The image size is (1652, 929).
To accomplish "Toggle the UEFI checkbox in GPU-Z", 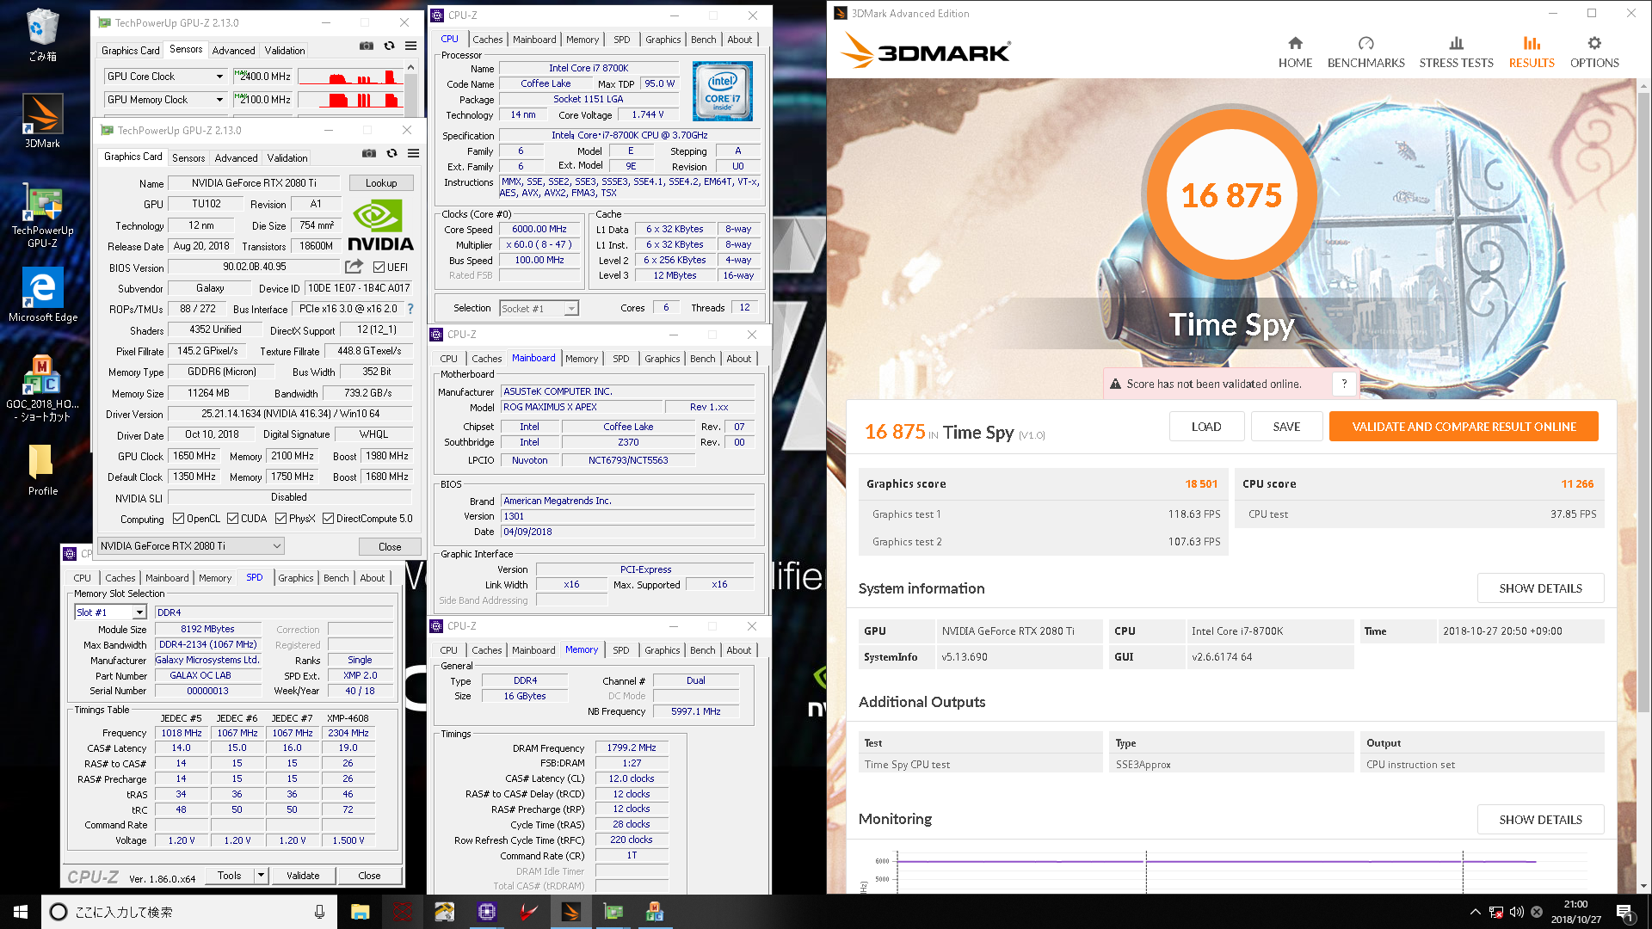I will click(x=379, y=268).
